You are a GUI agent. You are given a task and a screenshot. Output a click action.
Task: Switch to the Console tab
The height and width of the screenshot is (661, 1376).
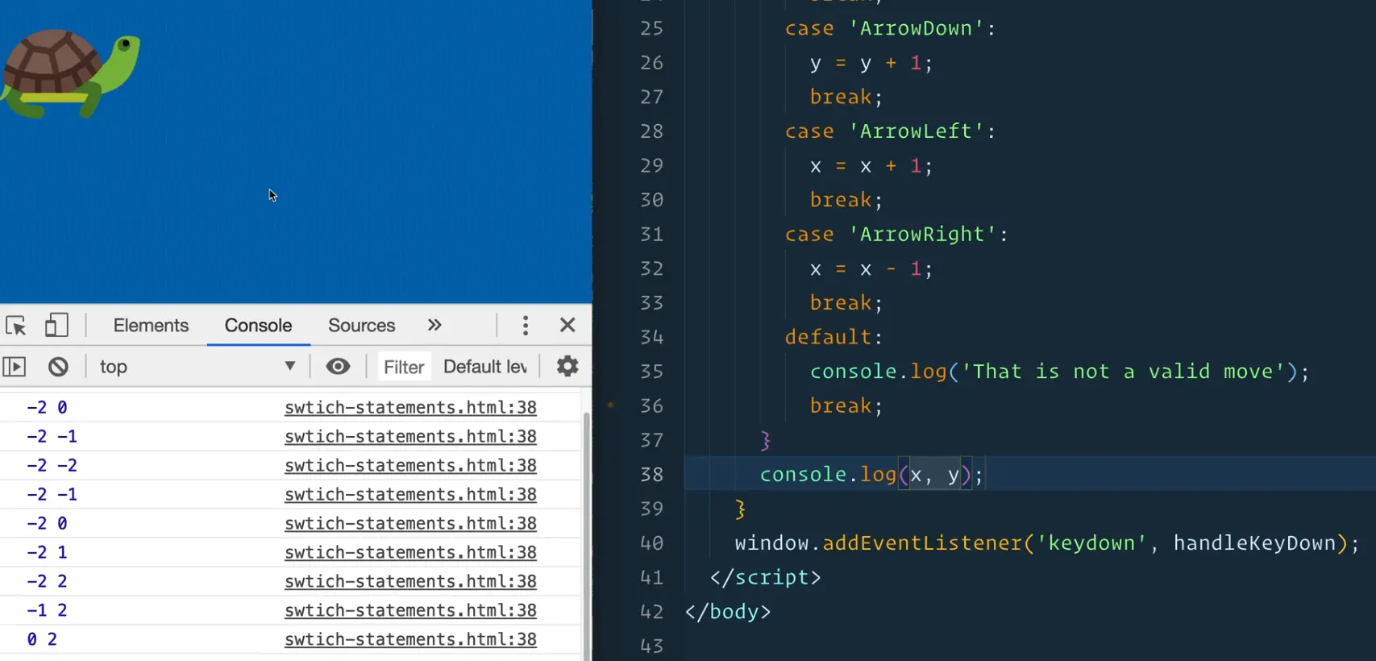click(258, 326)
